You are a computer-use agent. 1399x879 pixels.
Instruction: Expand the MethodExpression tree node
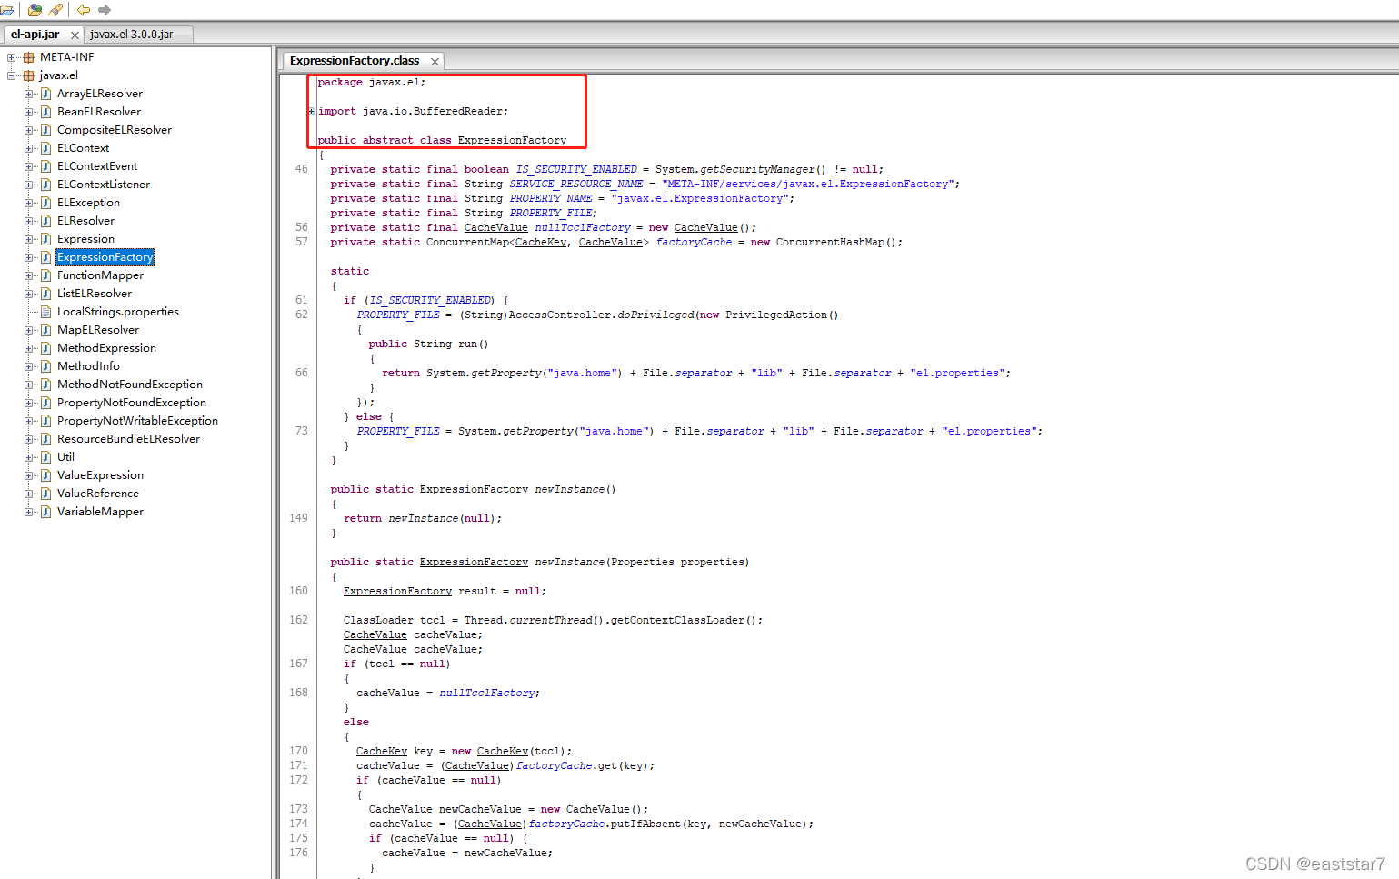pyautogui.click(x=28, y=348)
